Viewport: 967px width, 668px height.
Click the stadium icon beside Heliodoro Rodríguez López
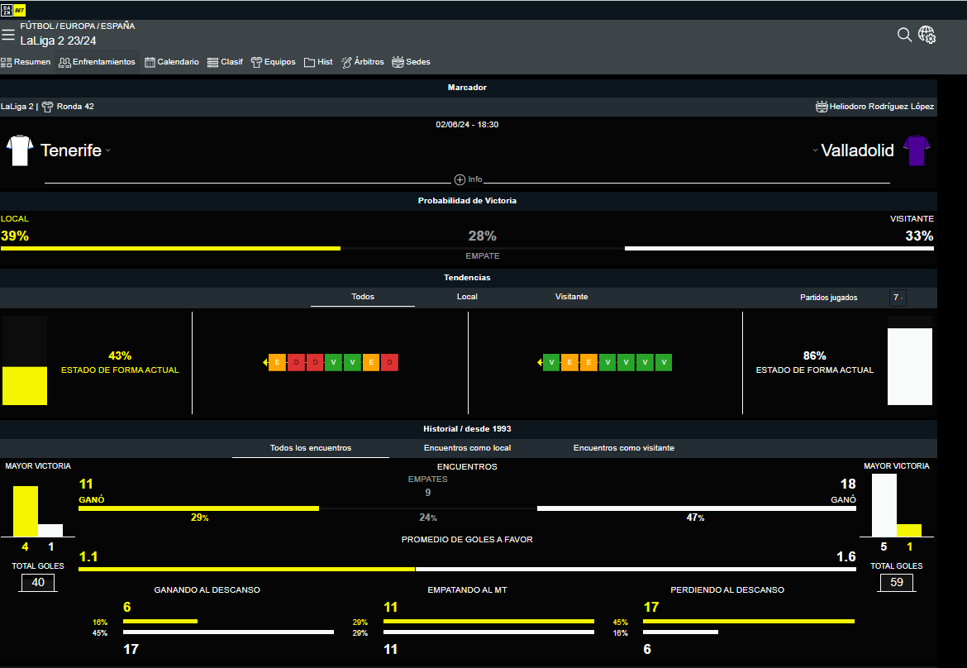(821, 107)
